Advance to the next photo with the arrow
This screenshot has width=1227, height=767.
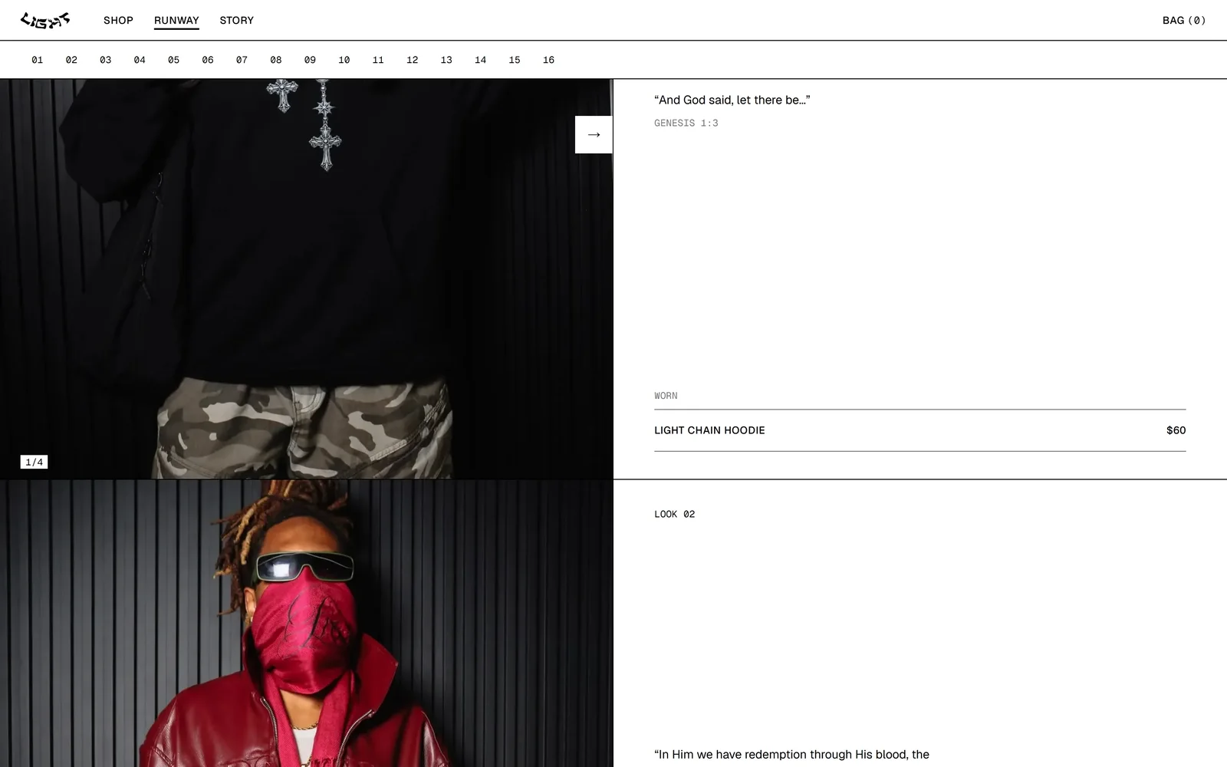click(594, 134)
